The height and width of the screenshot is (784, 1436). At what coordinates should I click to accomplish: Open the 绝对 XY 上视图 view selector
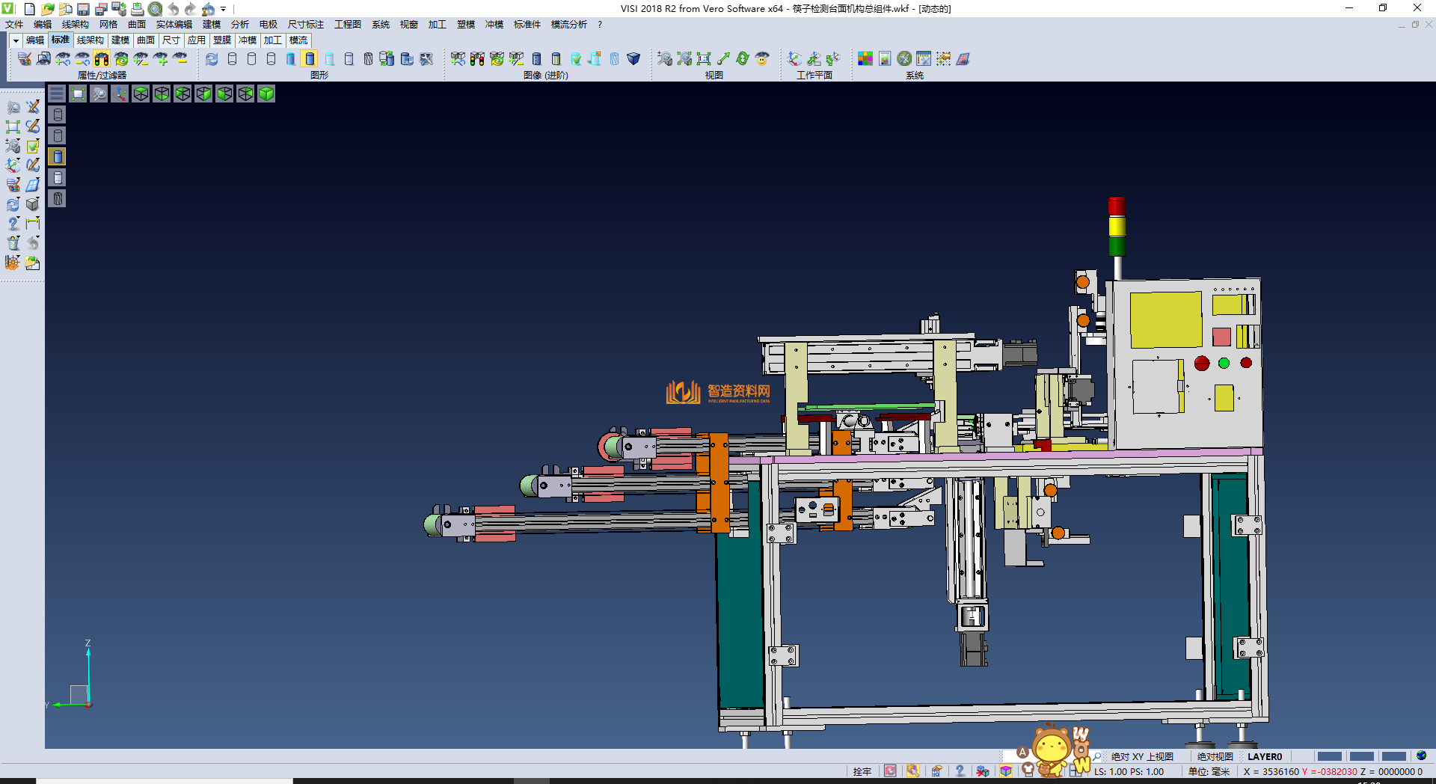tap(1141, 756)
